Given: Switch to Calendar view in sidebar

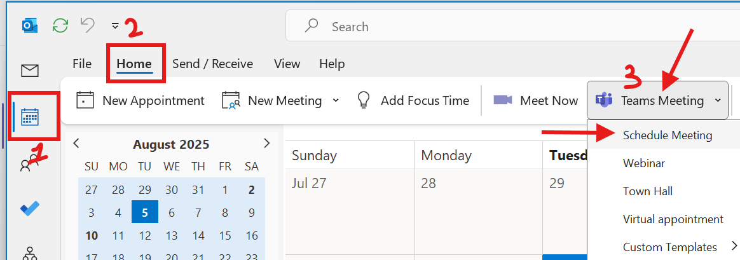Looking at the screenshot, I should 30,116.
